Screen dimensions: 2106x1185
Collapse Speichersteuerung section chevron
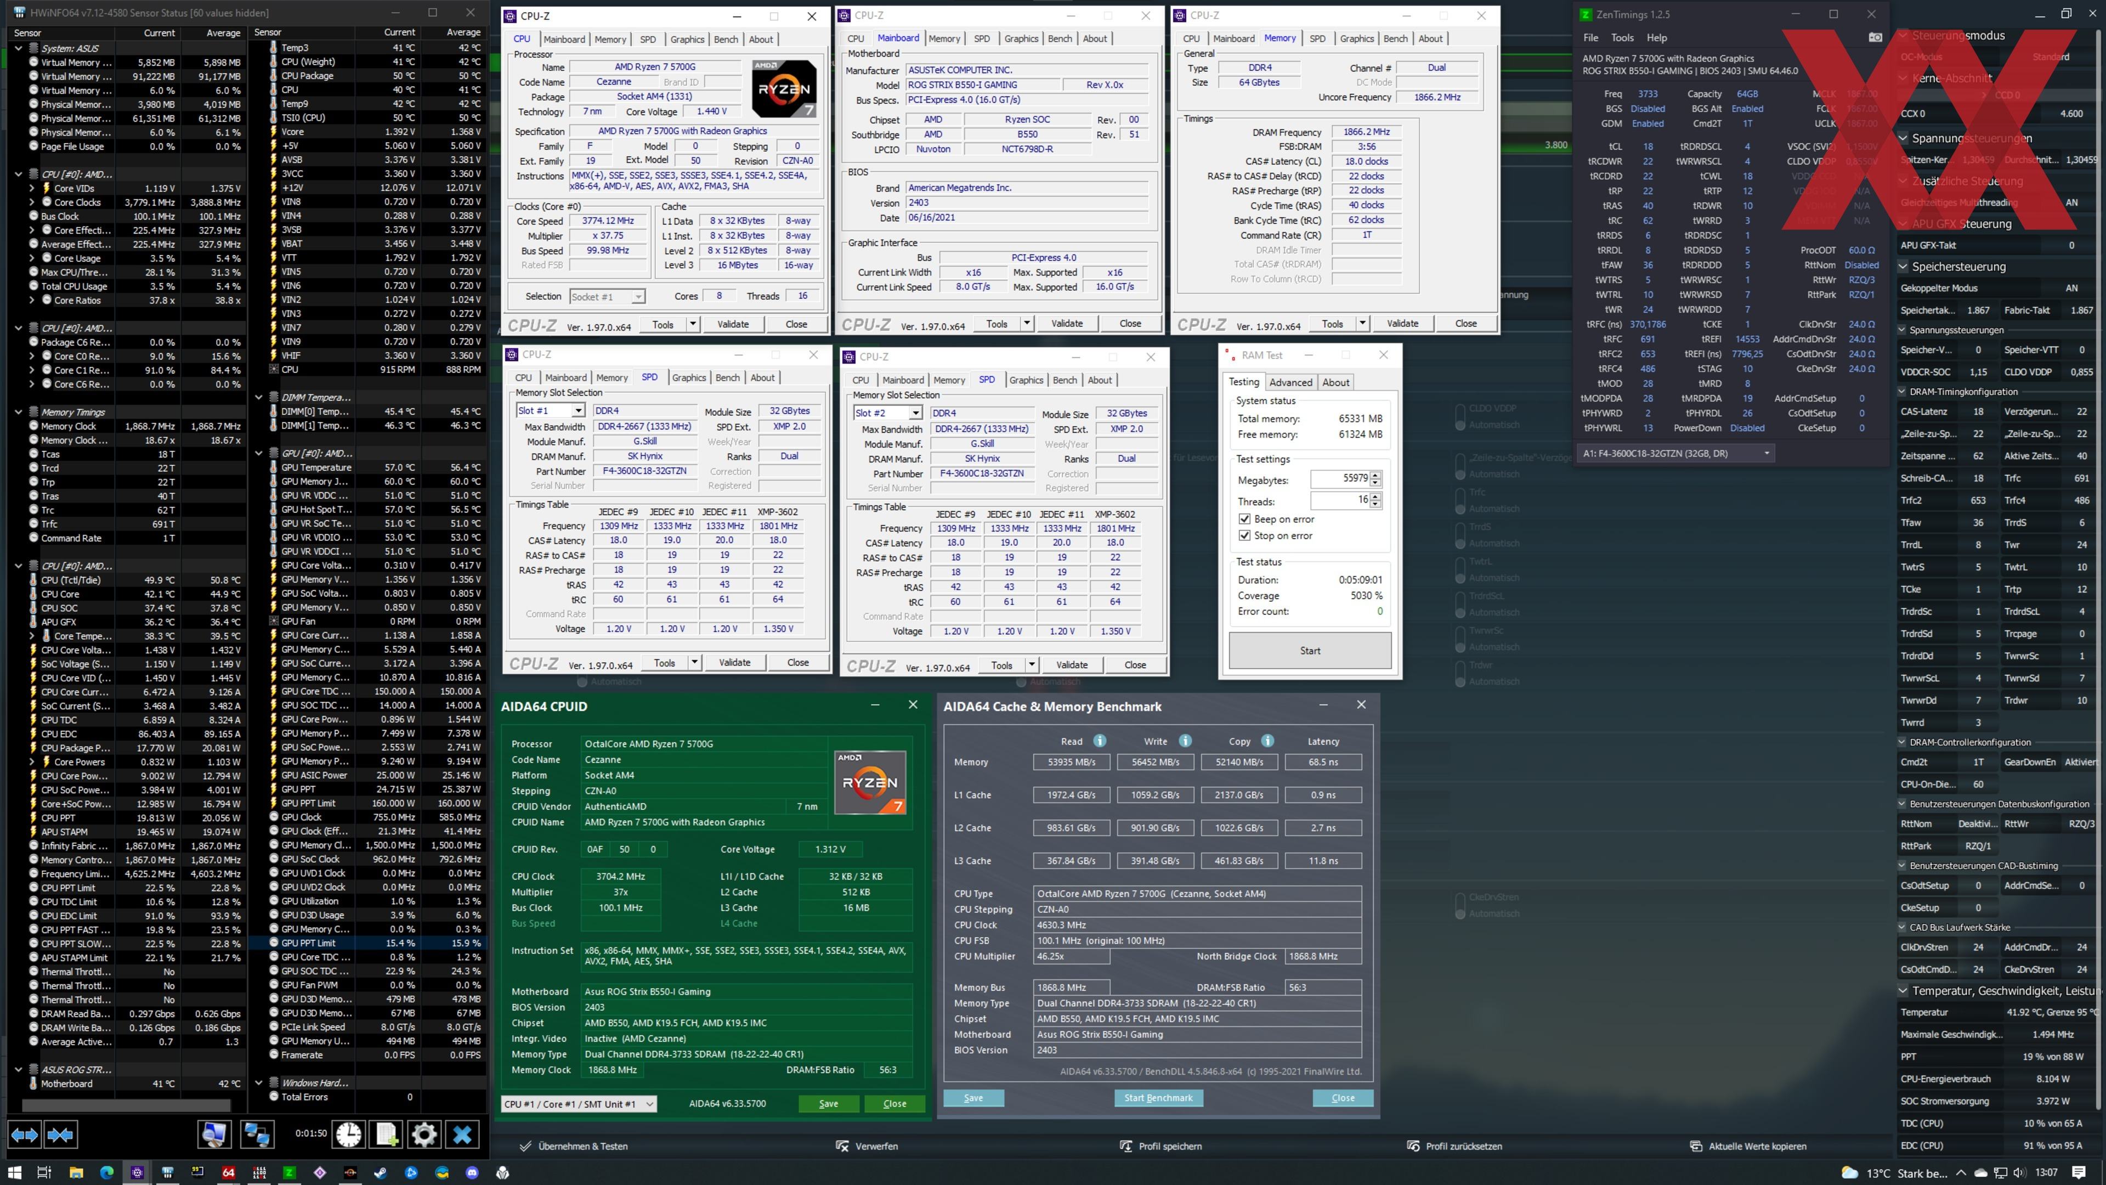click(x=1904, y=267)
